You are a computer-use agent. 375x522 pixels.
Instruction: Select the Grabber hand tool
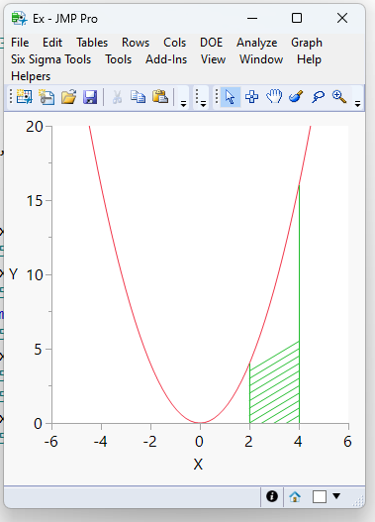coord(274,96)
